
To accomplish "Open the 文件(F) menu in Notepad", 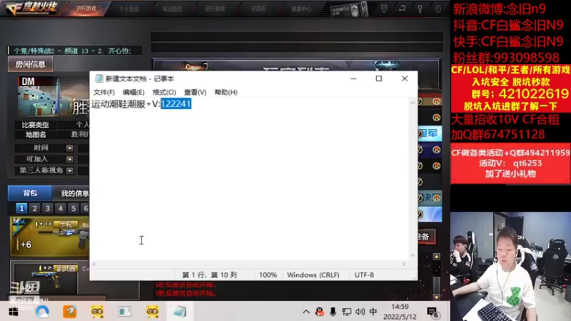I will (103, 92).
